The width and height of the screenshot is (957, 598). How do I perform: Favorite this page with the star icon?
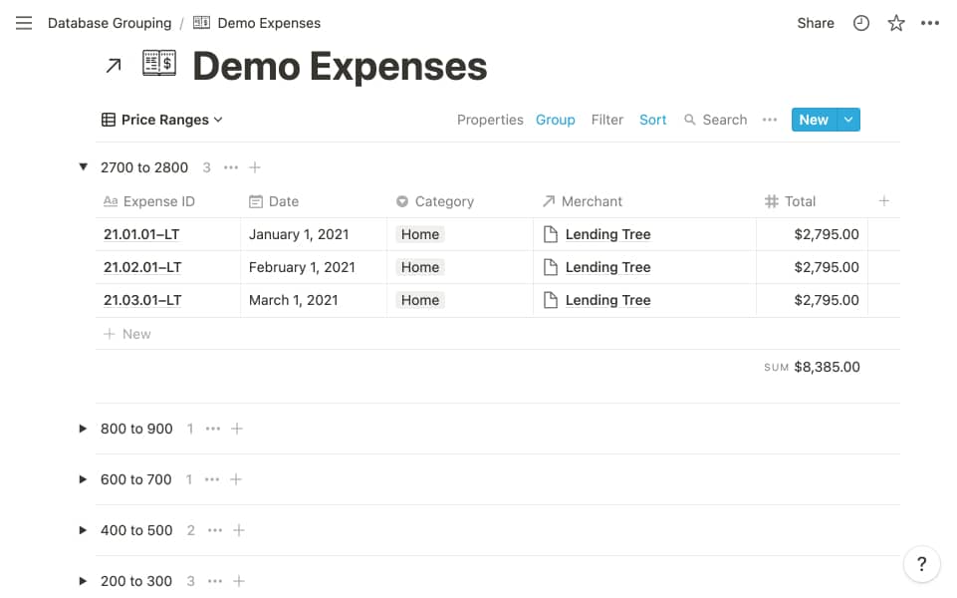(x=896, y=23)
